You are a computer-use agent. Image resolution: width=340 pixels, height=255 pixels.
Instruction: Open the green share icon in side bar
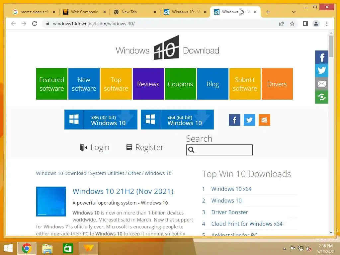[x=321, y=97]
